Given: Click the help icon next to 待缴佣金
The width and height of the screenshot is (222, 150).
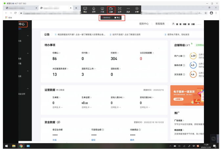Looking at the screenshot, I should coord(140,130).
